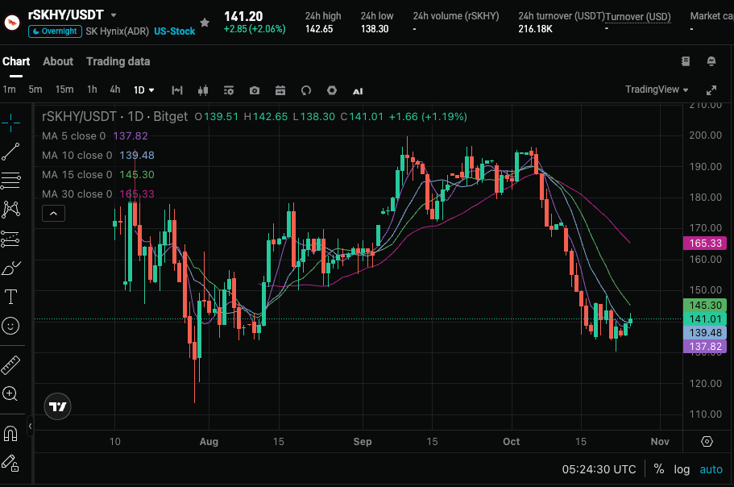Select the MA 30 close indicator legend
Viewport: 734px width, 487px height.
point(98,194)
